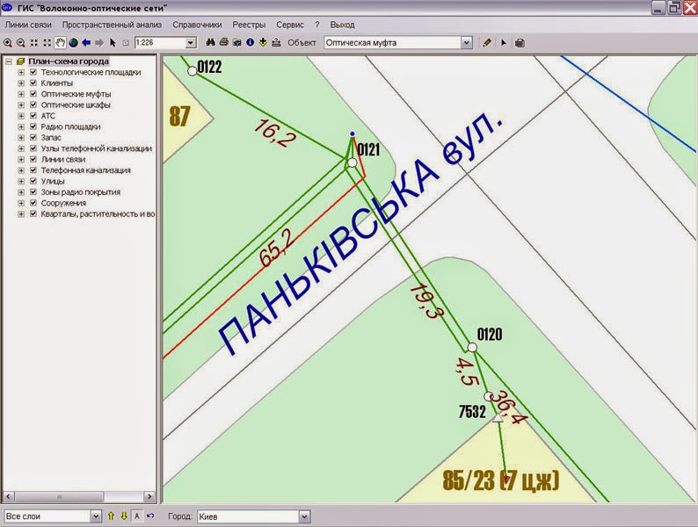This screenshot has width=698, height=527.
Task: Open the Город 'Киев' dropdown
Action: point(304,516)
